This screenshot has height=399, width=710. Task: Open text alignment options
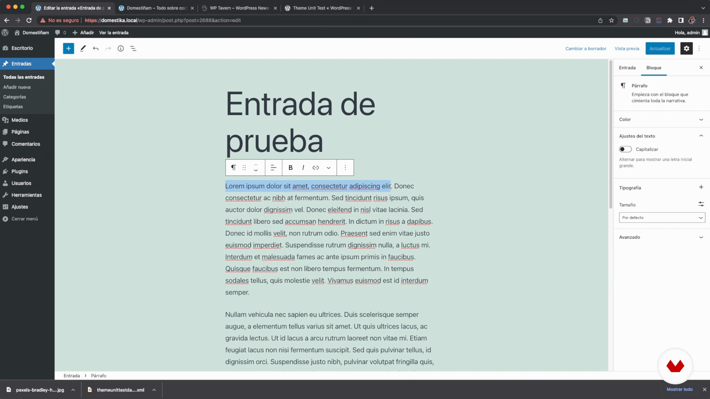click(273, 168)
